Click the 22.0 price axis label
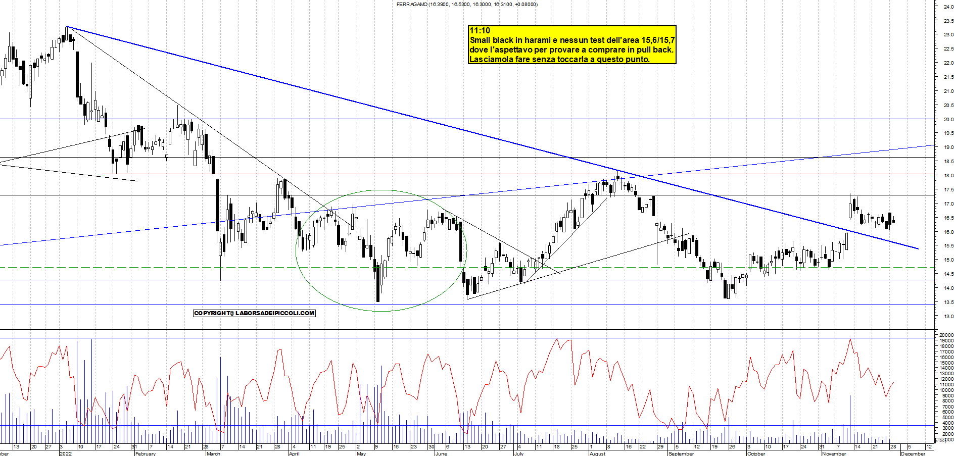955x456 pixels. (x=948, y=63)
